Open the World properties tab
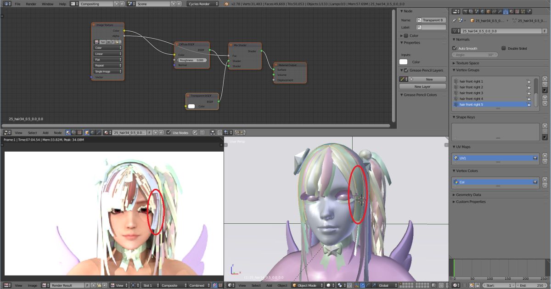The height and width of the screenshot is (289, 551). pos(483,11)
